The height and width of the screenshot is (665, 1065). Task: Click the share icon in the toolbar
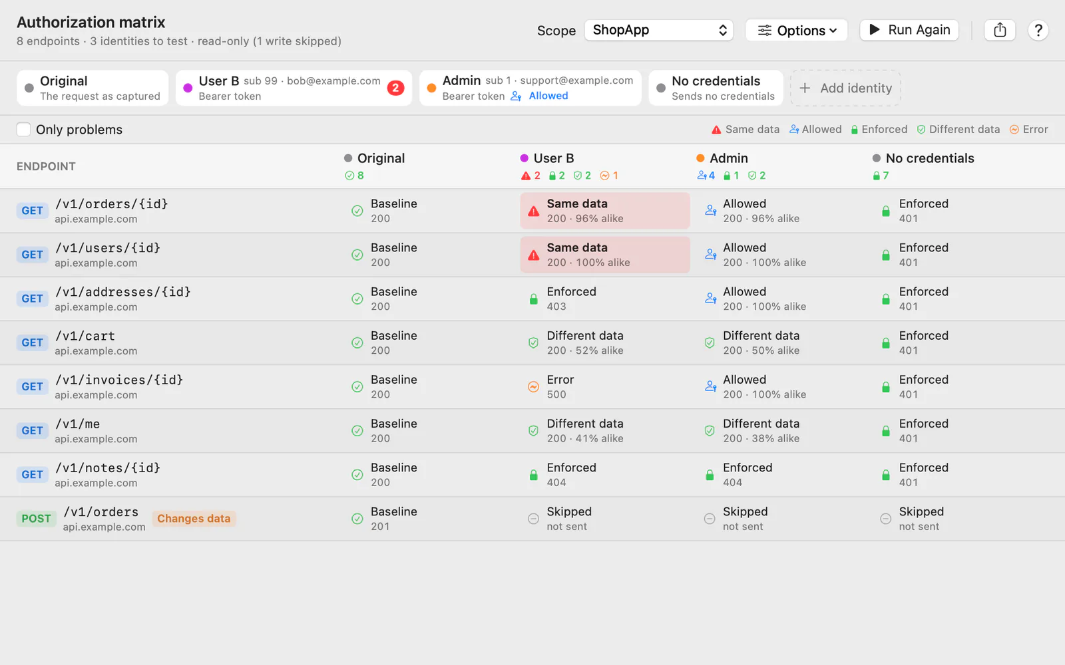click(1000, 30)
